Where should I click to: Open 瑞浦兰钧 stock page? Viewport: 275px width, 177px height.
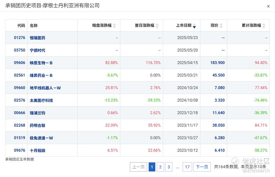(x=38, y=113)
